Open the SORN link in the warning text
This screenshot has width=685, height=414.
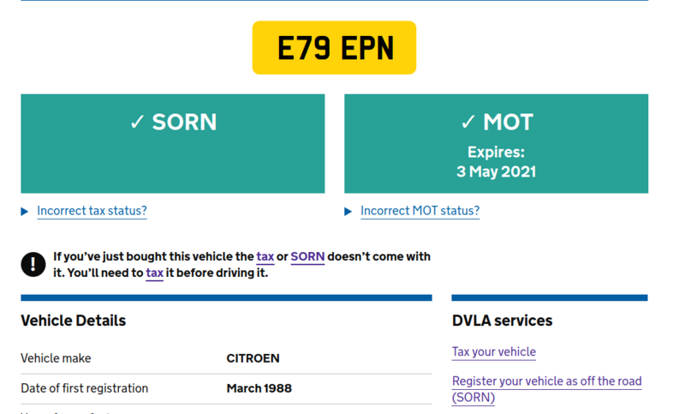pos(307,256)
